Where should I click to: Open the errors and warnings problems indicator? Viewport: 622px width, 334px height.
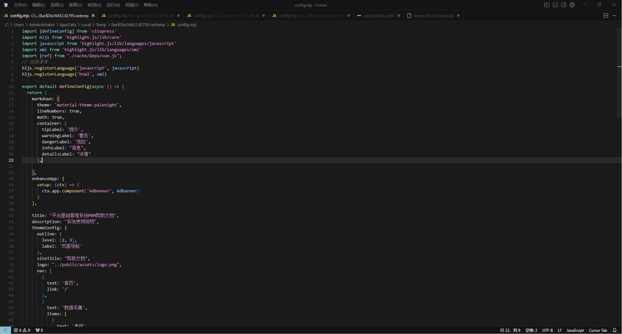[22, 330]
